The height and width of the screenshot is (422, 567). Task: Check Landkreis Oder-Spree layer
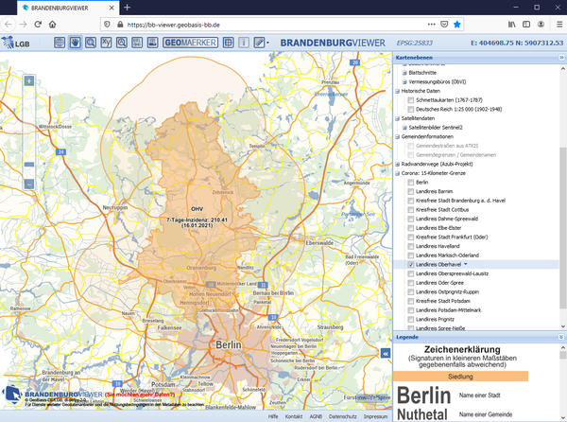click(x=411, y=283)
